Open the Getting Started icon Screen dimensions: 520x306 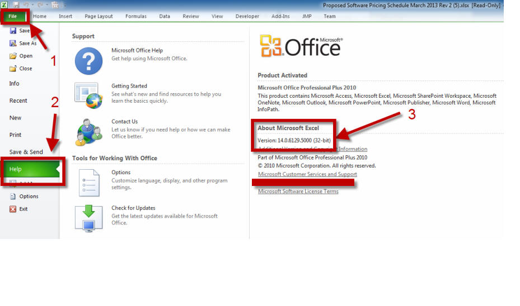pos(88,95)
